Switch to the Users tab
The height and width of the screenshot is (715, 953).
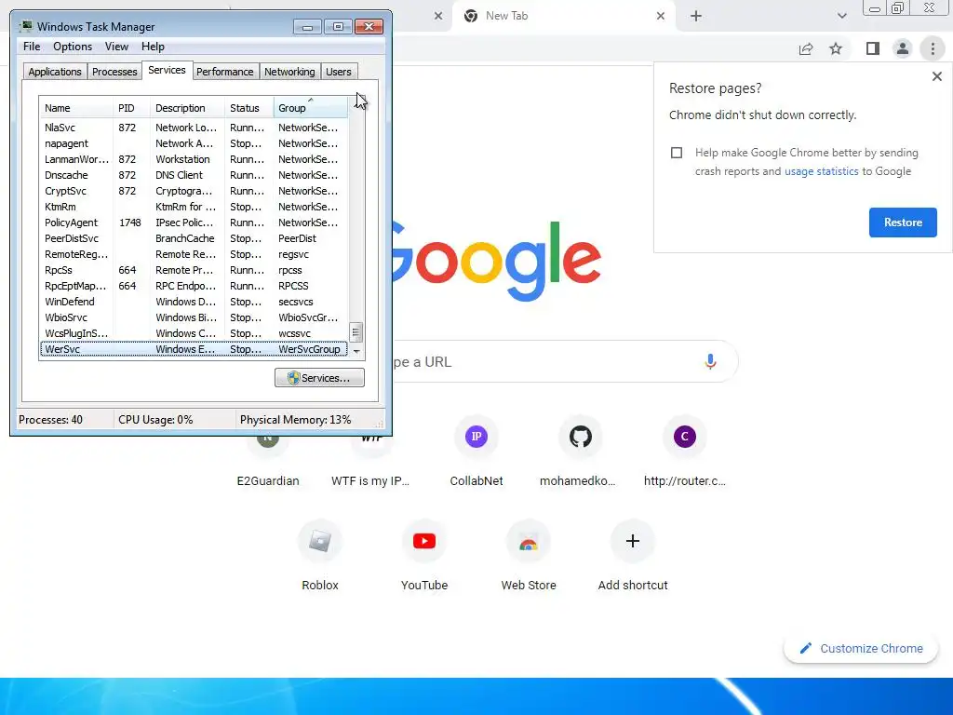[339, 72]
